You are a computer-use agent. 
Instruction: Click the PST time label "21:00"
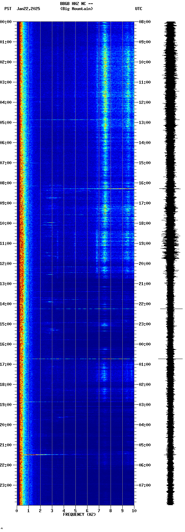(x=6, y=445)
